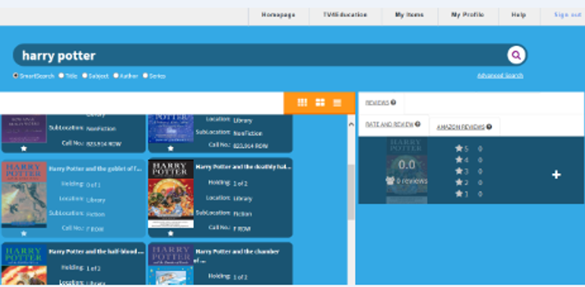
Task: Click the 3-star rating row star
Action: pos(459,171)
